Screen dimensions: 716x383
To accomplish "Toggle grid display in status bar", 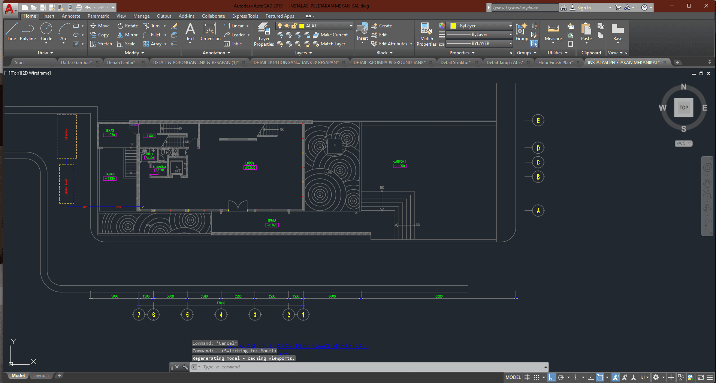I will click(x=527, y=377).
